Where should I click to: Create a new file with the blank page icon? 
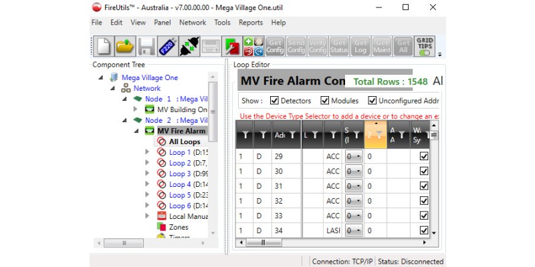click(103, 46)
